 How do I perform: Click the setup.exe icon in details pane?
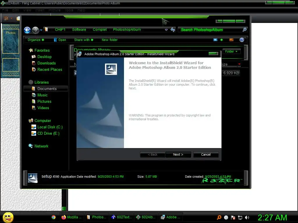[x=33, y=178]
